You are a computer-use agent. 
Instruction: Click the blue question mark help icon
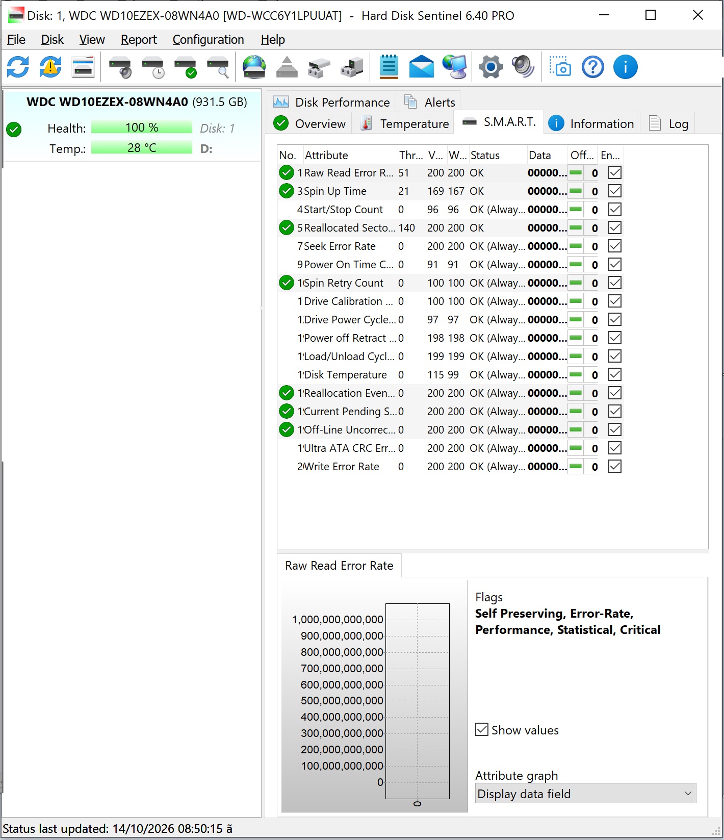tap(593, 67)
